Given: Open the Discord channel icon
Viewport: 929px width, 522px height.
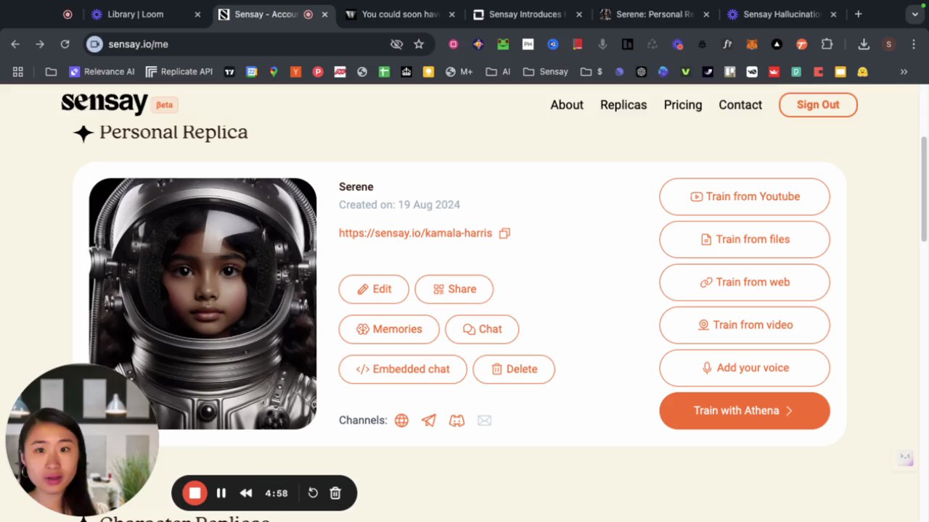Looking at the screenshot, I should point(457,420).
